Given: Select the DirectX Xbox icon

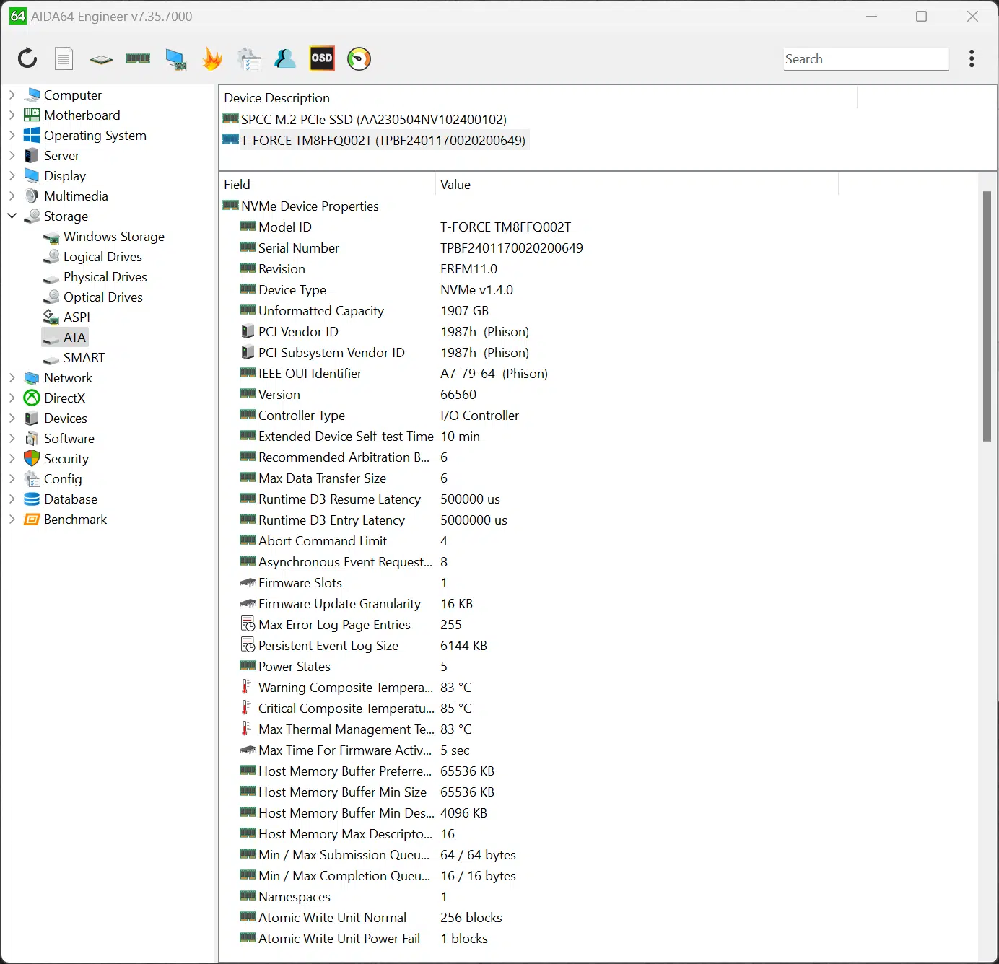Looking at the screenshot, I should click(32, 398).
